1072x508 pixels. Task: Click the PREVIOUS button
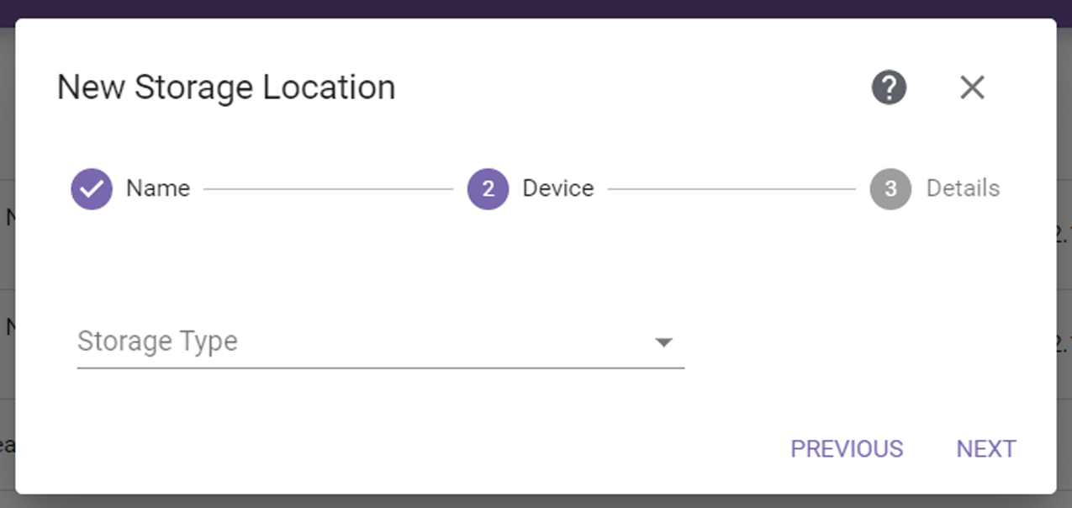point(847,449)
